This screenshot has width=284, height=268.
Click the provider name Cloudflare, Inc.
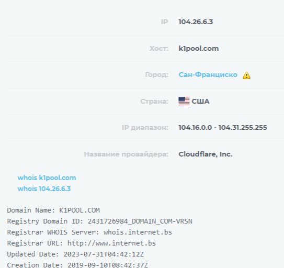pyautogui.click(x=206, y=154)
